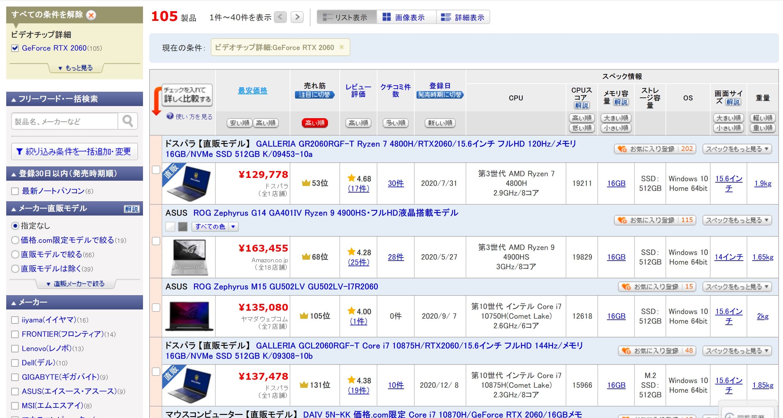The height and width of the screenshot is (418, 783).
Task: Sort CPU score by 低い順
Action: pos(582,128)
